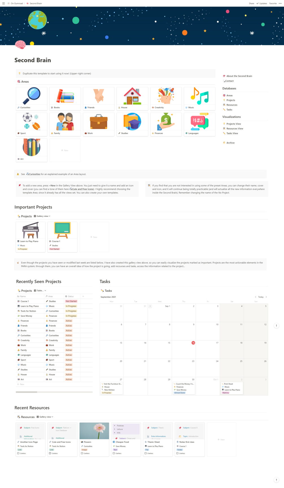
Task: Click the scroll-to-top arrow beside the calendar
Action: click(x=276, y=326)
